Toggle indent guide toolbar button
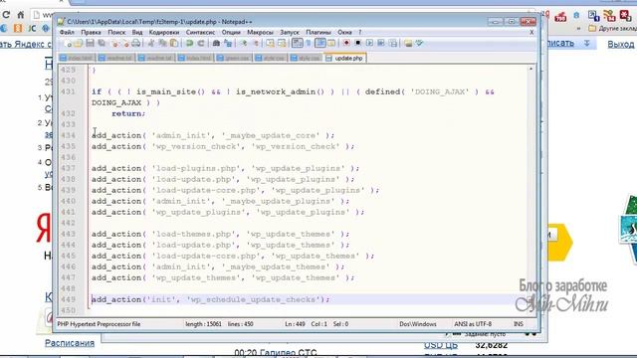 (x=320, y=43)
